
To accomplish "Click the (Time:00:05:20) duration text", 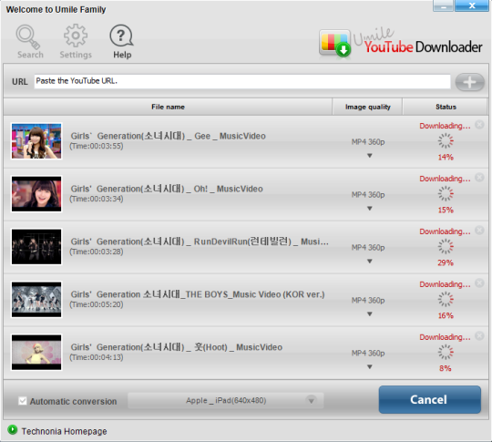I will [97, 304].
